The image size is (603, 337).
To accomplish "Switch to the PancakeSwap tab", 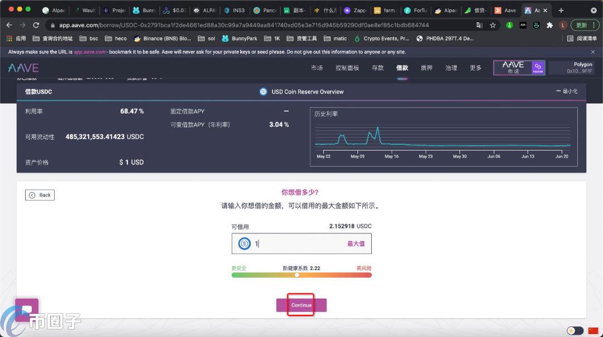I will 265,11.
